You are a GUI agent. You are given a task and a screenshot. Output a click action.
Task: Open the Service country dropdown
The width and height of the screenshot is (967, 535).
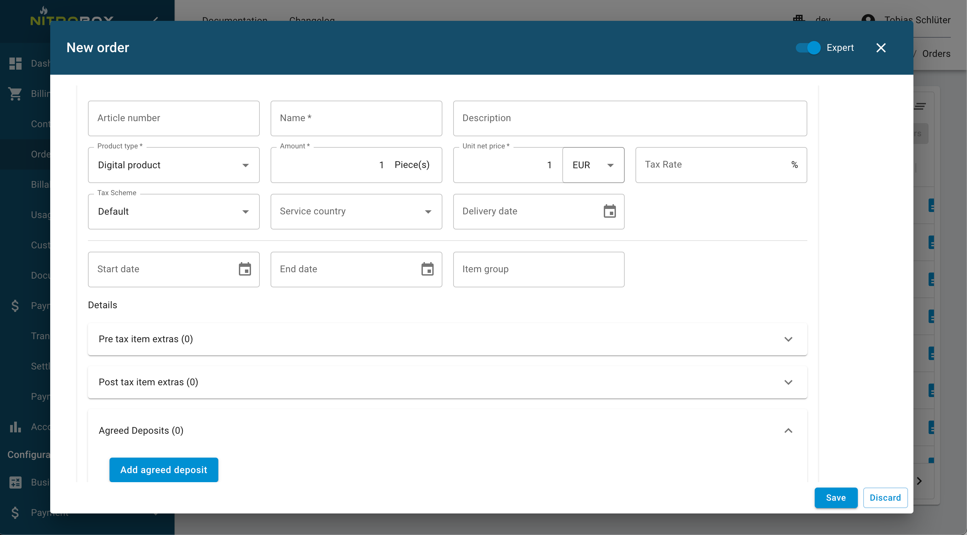point(356,212)
